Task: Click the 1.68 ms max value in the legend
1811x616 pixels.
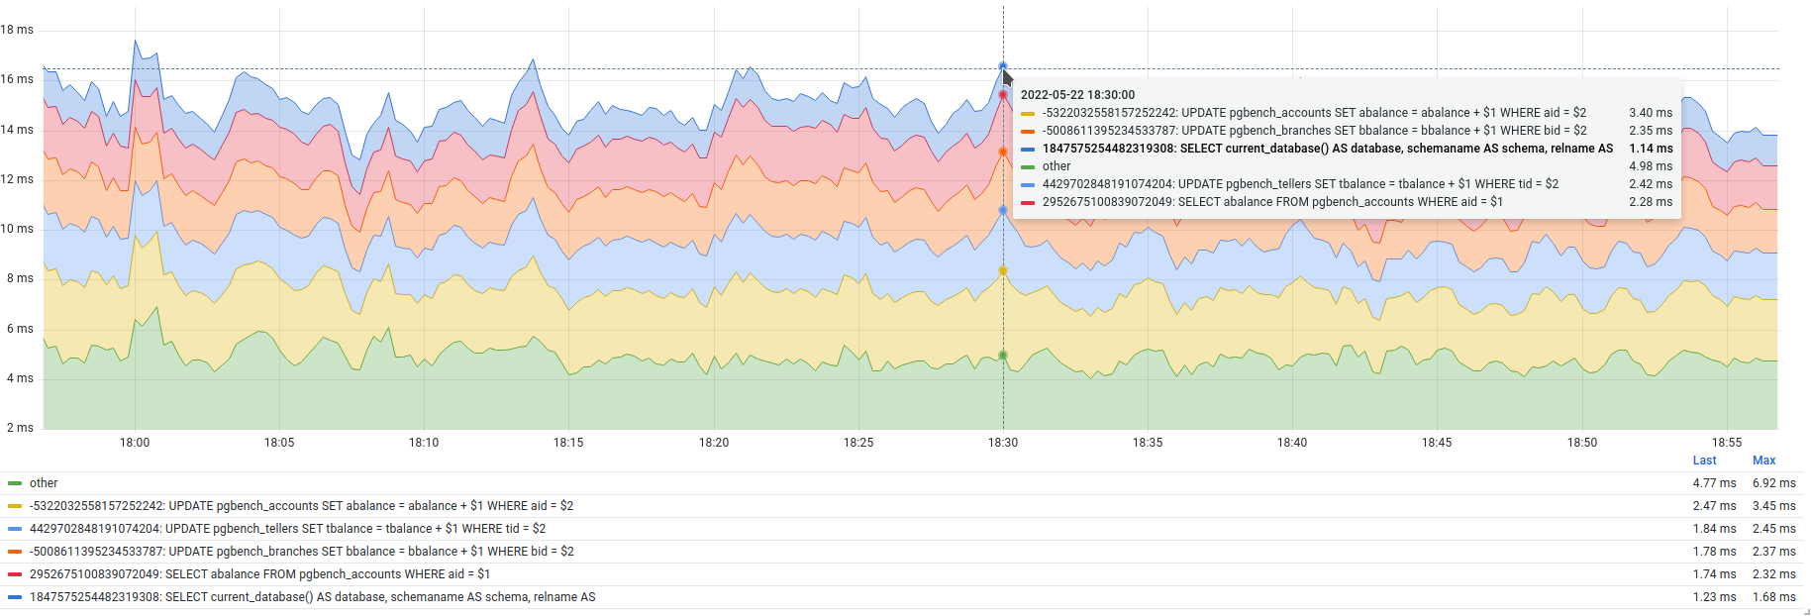Action: point(1773,597)
